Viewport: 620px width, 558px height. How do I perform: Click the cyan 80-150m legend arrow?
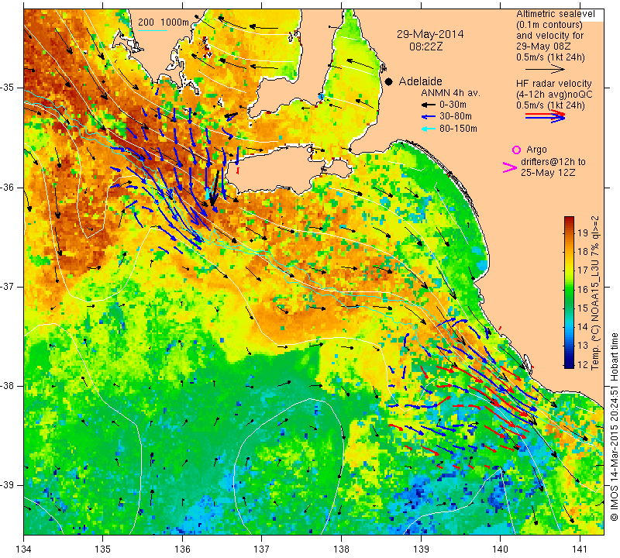[x=429, y=129]
